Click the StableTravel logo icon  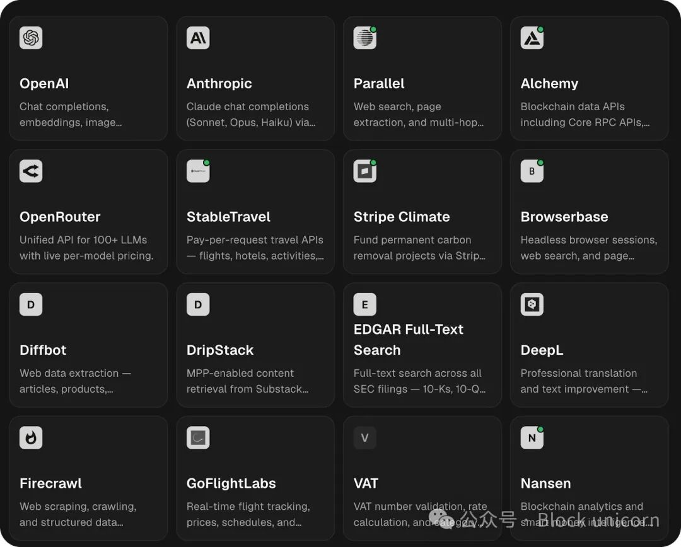tap(198, 171)
